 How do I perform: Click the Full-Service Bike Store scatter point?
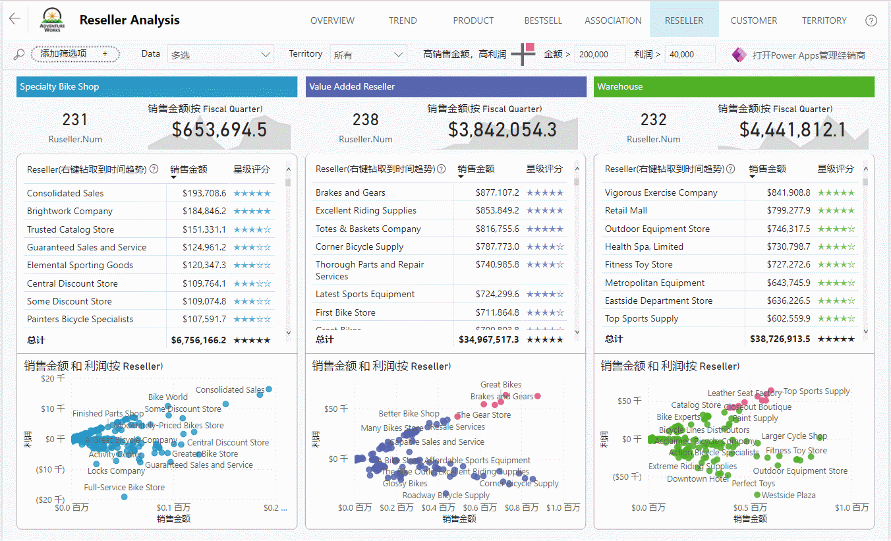124,497
